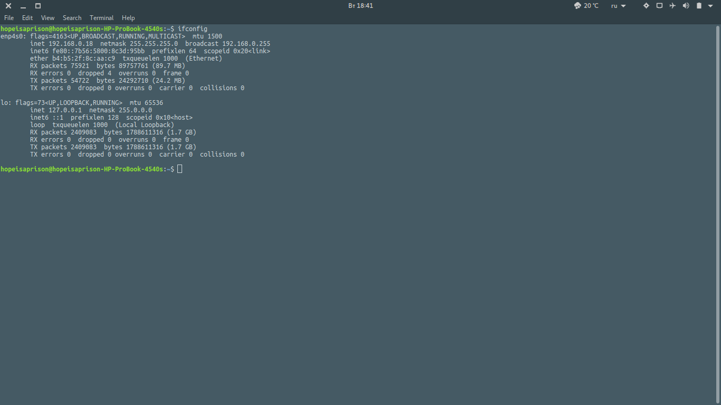Click the text '(Local Loopback)'

point(145,124)
